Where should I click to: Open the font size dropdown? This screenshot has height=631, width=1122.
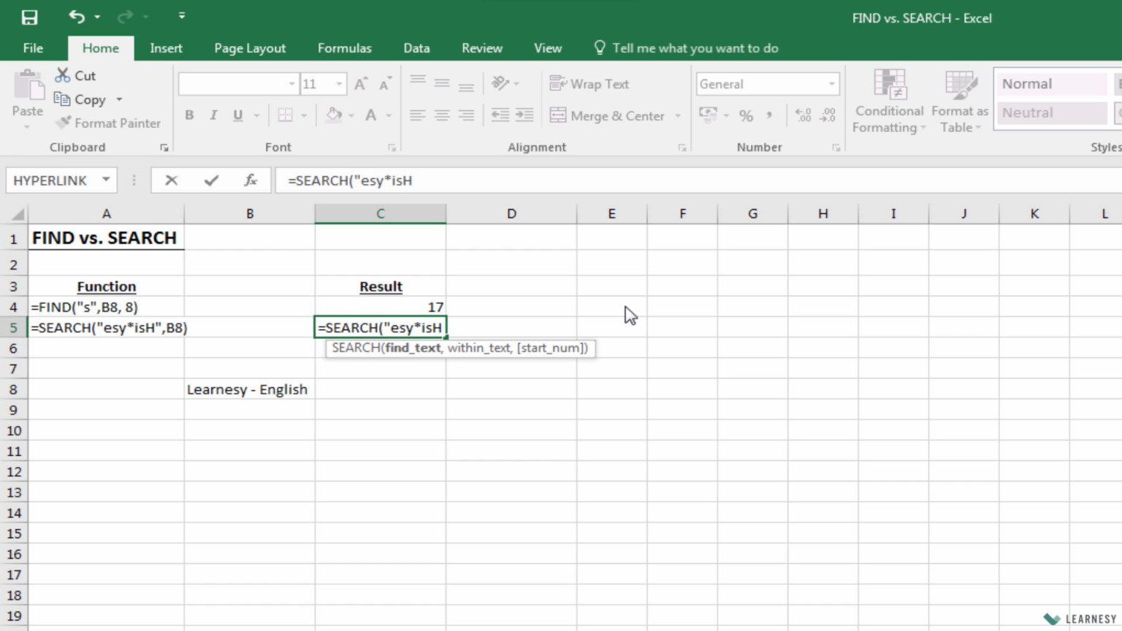338,83
